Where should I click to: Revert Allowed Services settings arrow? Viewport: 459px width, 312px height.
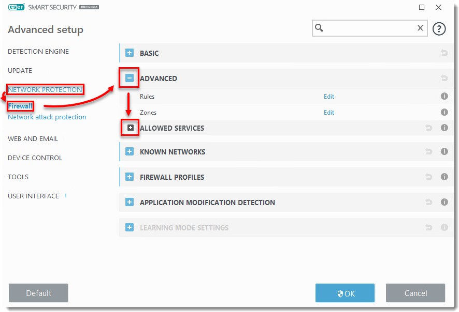pos(429,128)
